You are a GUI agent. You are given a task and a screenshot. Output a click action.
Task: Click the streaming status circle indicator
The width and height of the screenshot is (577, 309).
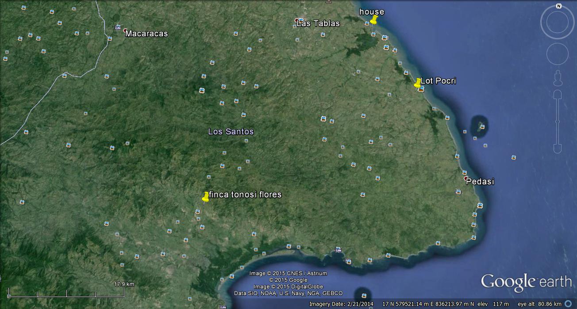coord(569,304)
